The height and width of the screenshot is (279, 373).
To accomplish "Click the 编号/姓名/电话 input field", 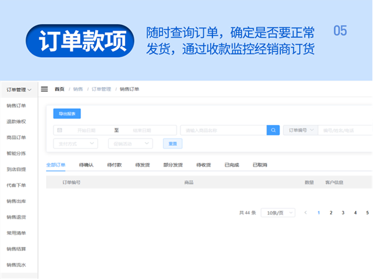I will coord(346,130).
